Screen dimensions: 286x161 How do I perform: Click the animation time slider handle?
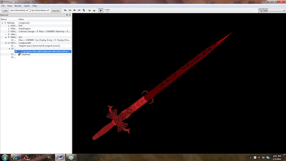(107, 11)
